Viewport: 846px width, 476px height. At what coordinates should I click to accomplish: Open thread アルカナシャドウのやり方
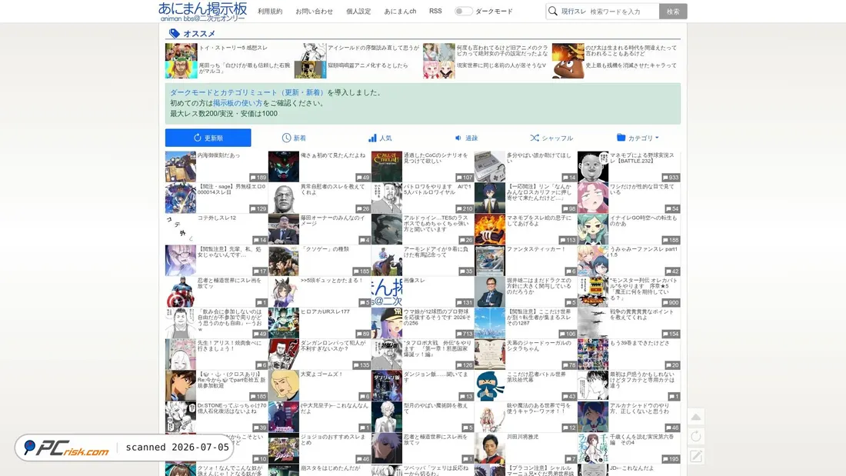[x=639, y=408]
